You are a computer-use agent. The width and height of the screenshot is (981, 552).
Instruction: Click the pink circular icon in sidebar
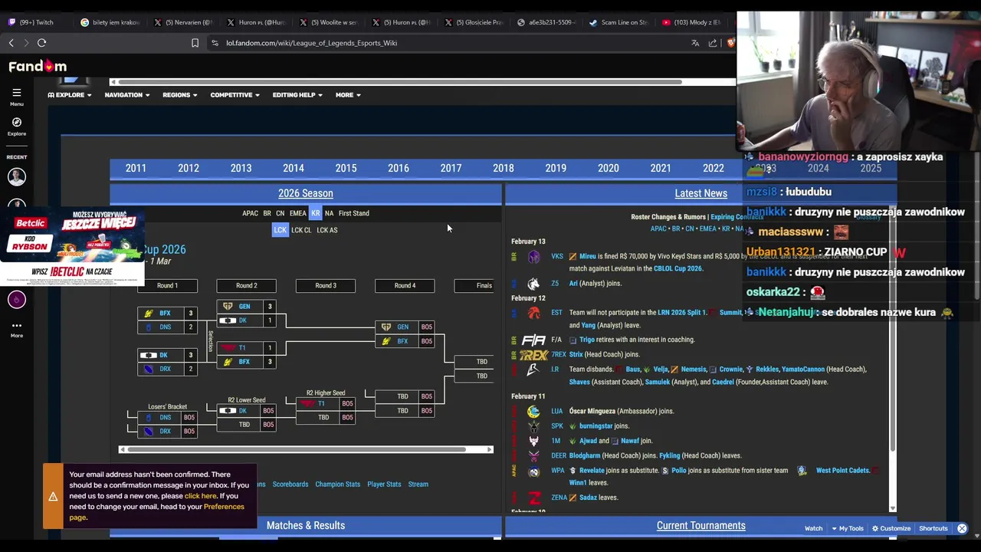16,300
